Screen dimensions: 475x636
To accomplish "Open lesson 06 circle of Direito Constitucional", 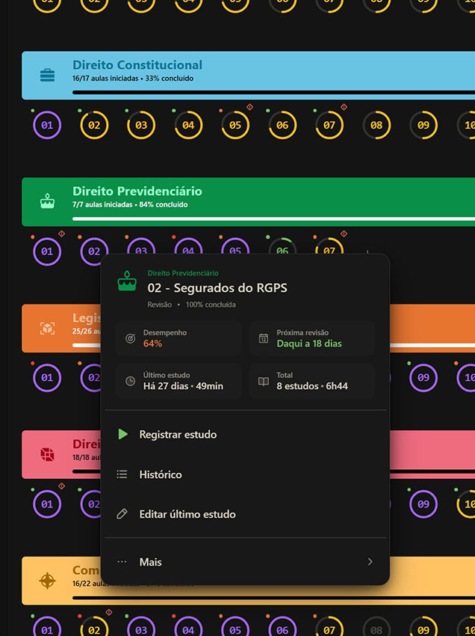I will click(282, 125).
